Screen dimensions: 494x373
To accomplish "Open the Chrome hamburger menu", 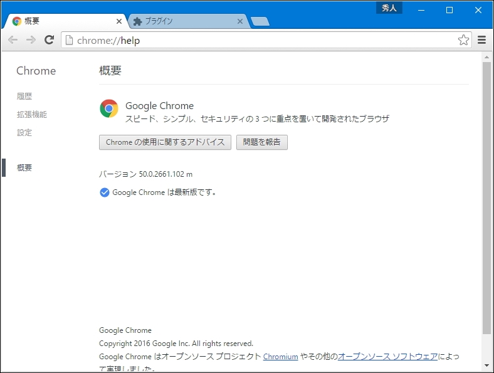I will click(481, 40).
